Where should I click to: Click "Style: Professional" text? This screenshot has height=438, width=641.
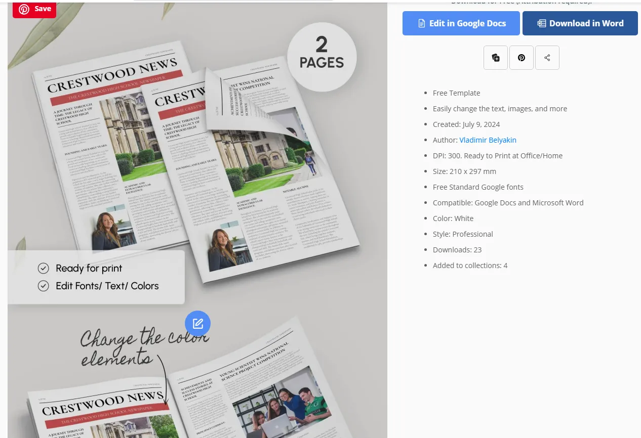[x=463, y=234]
